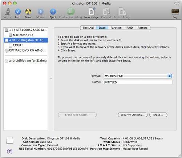The image size is (182, 158).
Task: Click the Verify microscope icon
Action: point(7,12)
